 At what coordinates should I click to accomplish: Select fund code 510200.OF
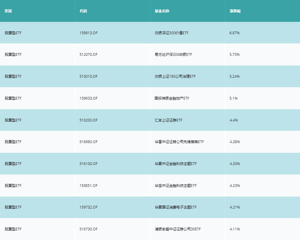(x=88, y=120)
